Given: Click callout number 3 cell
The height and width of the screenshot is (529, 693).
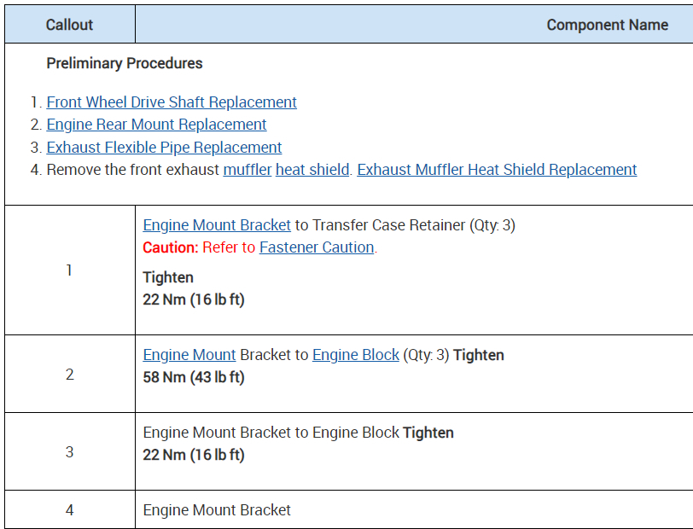Looking at the screenshot, I should (x=69, y=452).
